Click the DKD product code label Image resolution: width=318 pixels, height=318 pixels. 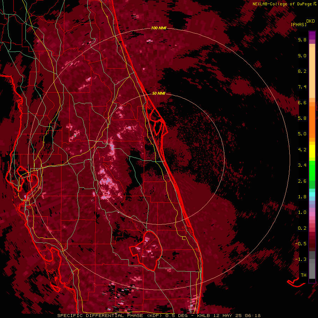[x=310, y=21]
